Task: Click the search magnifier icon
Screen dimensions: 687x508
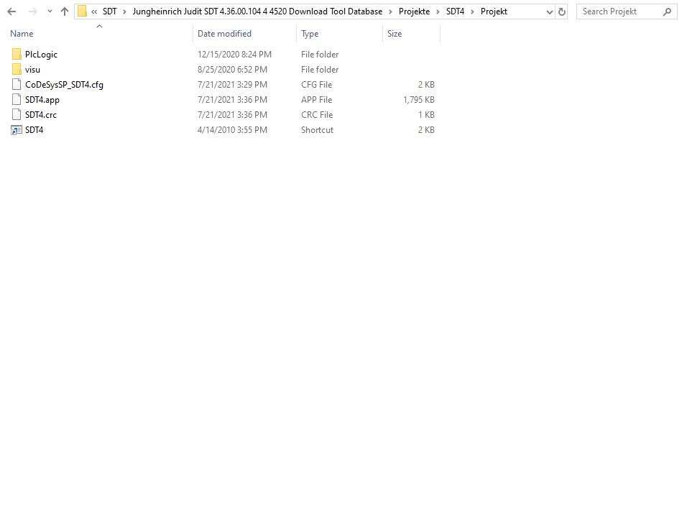Action: pos(668,11)
